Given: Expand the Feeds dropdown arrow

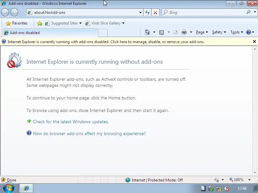Looking at the screenshot, I should coord(169,32).
